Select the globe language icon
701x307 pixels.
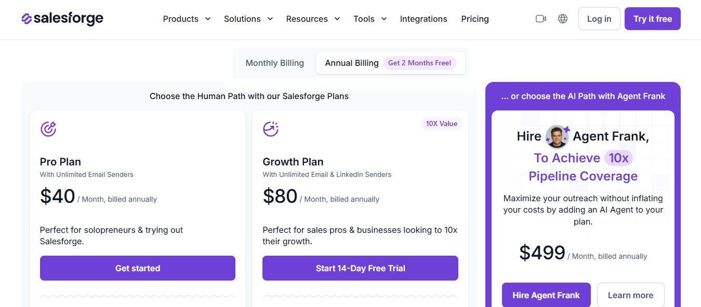coord(563,18)
